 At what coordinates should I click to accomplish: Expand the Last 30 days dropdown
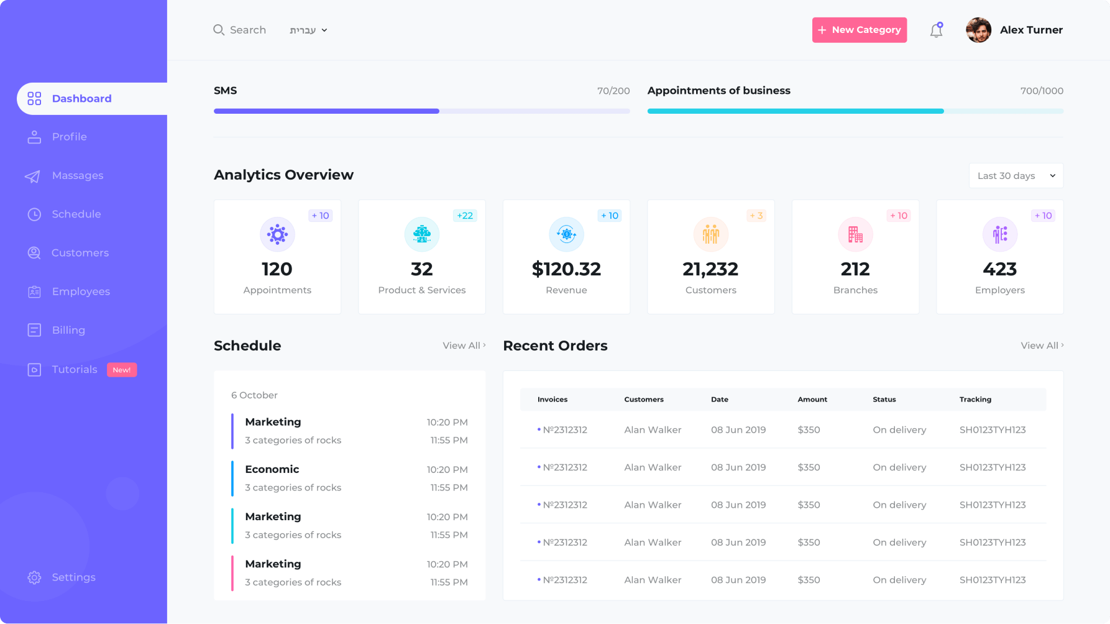tap(1016, 176)
